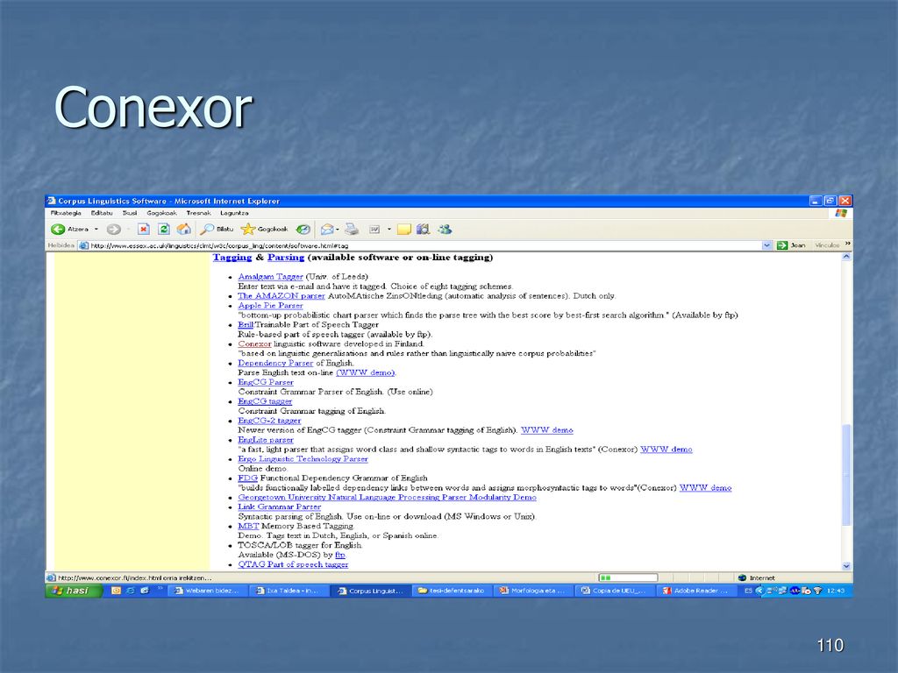This screenshot has height=673, width=898.
Task: Click the page loading progress bar
Action: click(628, 578)
